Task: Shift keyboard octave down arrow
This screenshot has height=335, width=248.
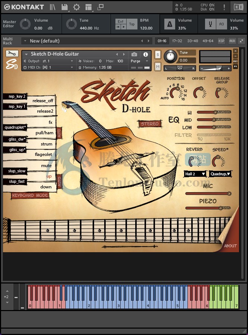Action: point(7,303)
